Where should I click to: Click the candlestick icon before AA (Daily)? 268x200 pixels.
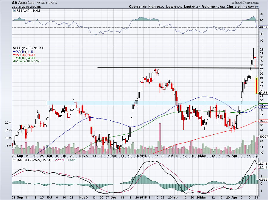pyautogui.click(x=14, y=48)
